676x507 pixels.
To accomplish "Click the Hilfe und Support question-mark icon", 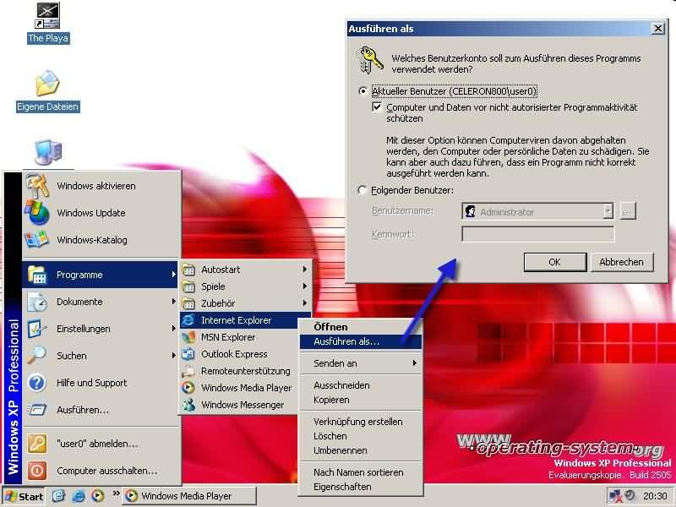I will [37, 383].
